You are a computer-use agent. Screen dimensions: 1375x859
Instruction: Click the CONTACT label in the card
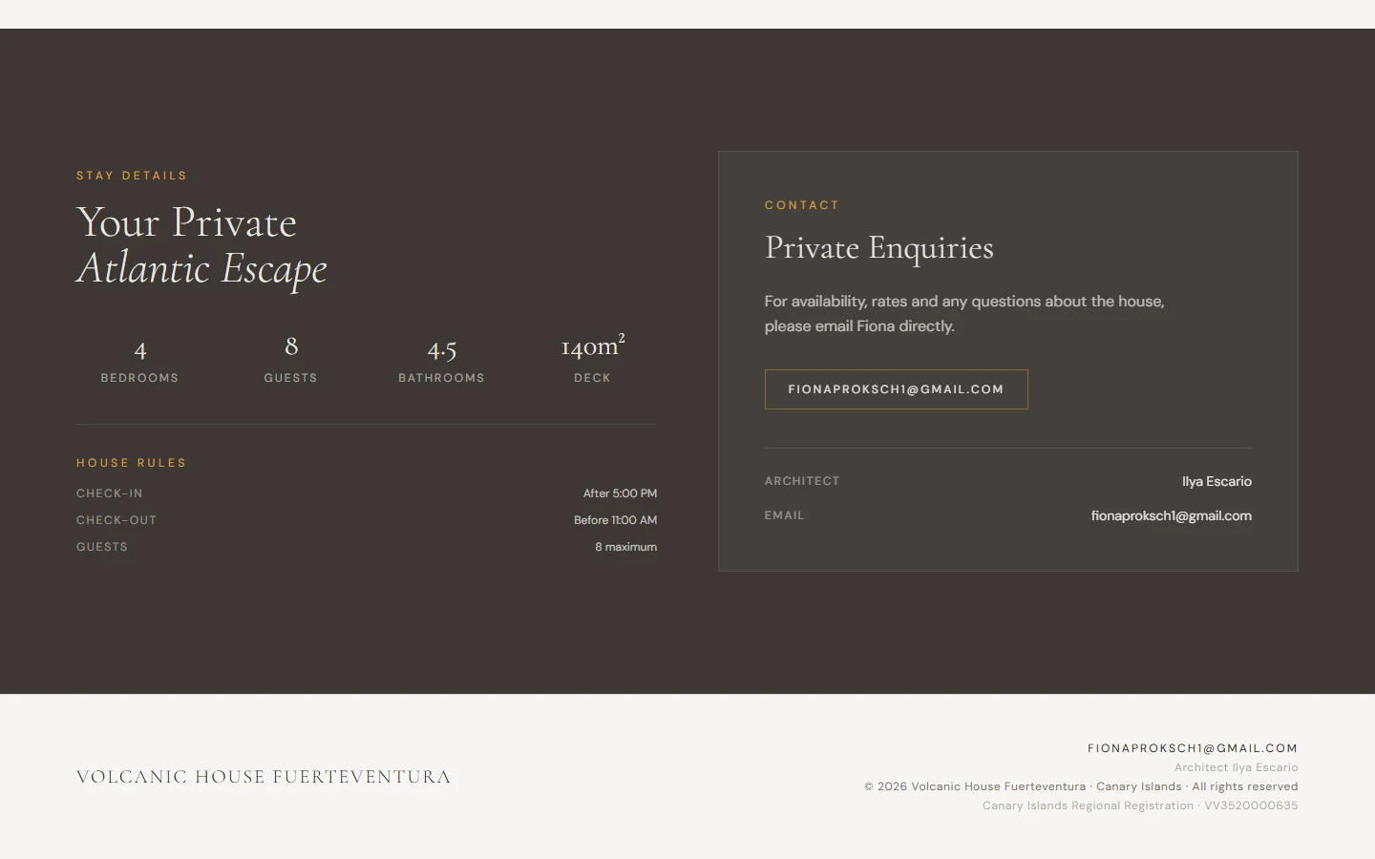click(802, 205)
